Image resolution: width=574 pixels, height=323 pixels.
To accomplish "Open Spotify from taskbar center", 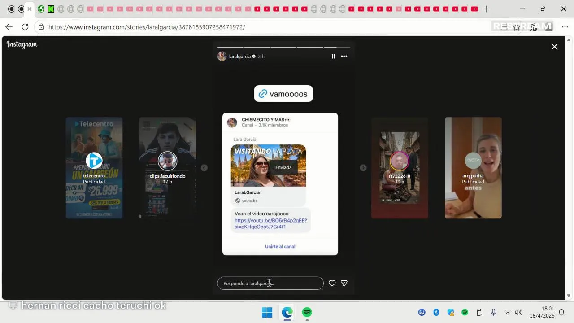I will [307, 312].
